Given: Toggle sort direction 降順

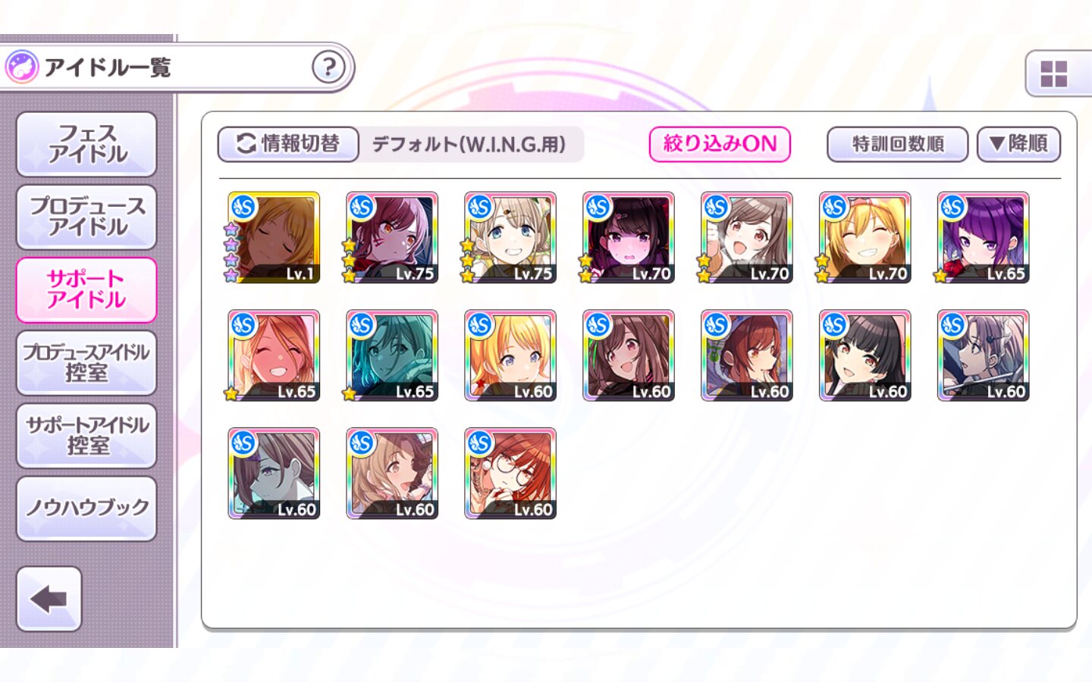Looking at the screenshot, I should click(1018, 144).
